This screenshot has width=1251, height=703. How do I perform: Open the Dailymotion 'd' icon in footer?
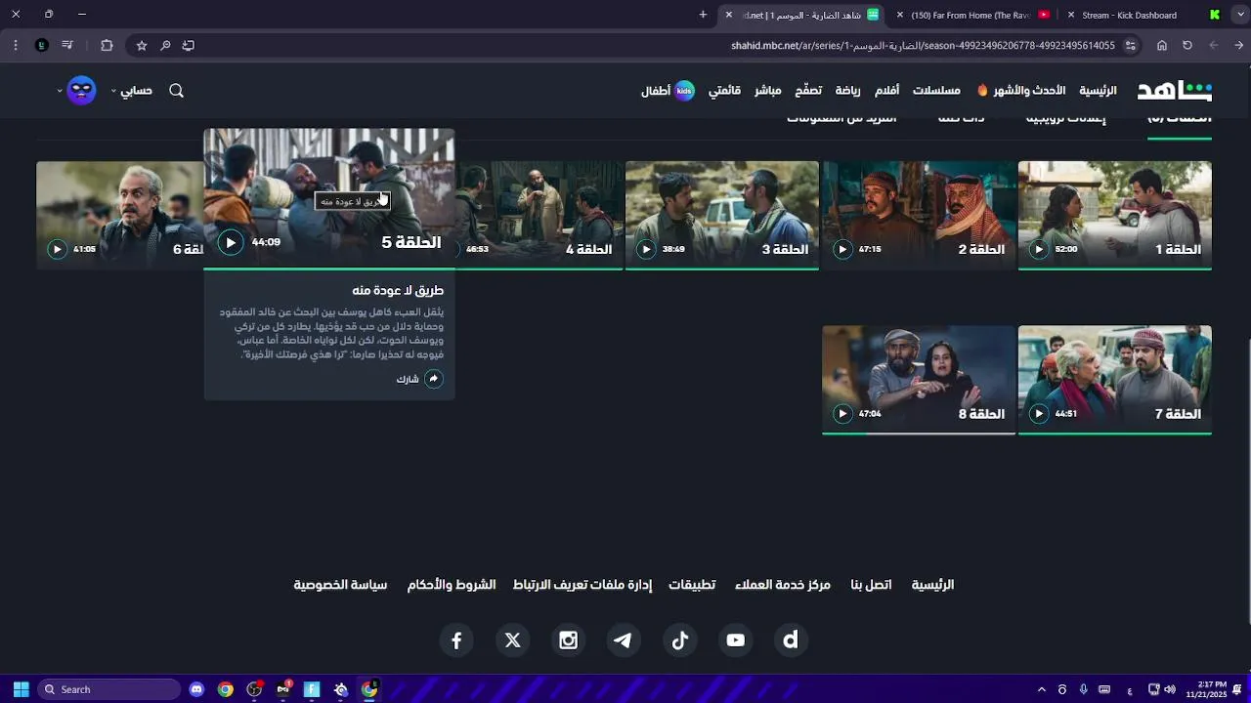pyautogui.click(x=792, y=641)
